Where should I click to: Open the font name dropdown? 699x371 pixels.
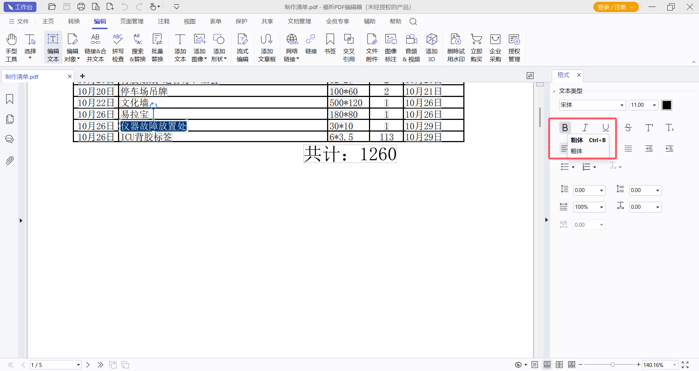click(622, 105)
